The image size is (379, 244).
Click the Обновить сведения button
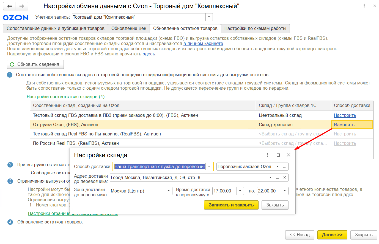[35, 64]
